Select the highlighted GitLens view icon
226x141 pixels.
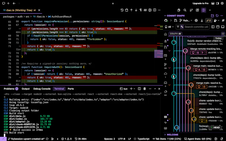203,10
